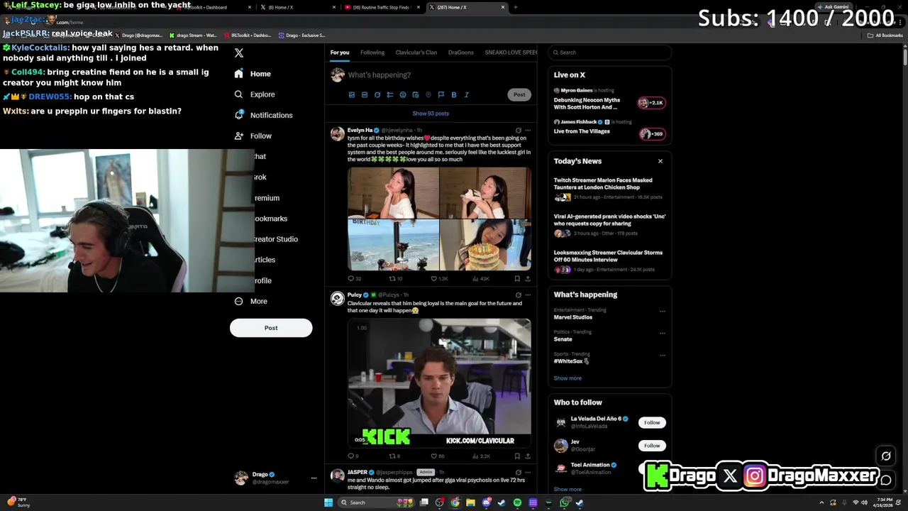Screen dimensions: 908x511
Task: Open the SNEAKO LOVE SPEECH tab
Action: 511,53
